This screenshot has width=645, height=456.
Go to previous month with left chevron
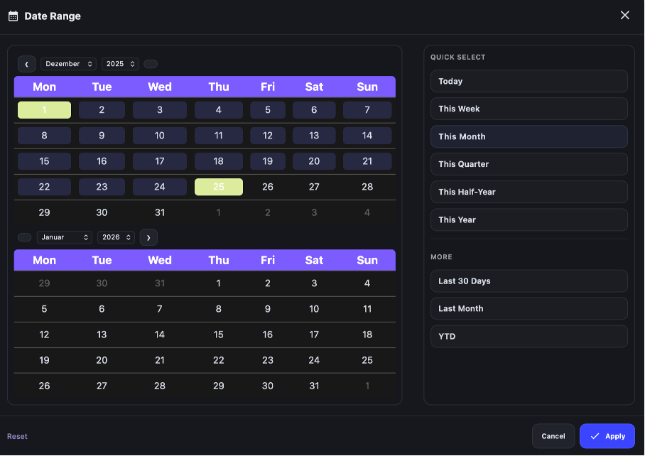tap(27, 64)
